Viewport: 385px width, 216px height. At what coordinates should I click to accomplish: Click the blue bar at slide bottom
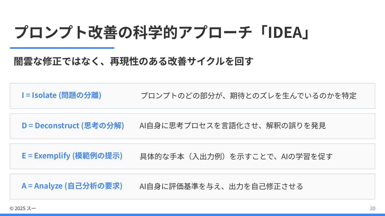click(192, 215)
